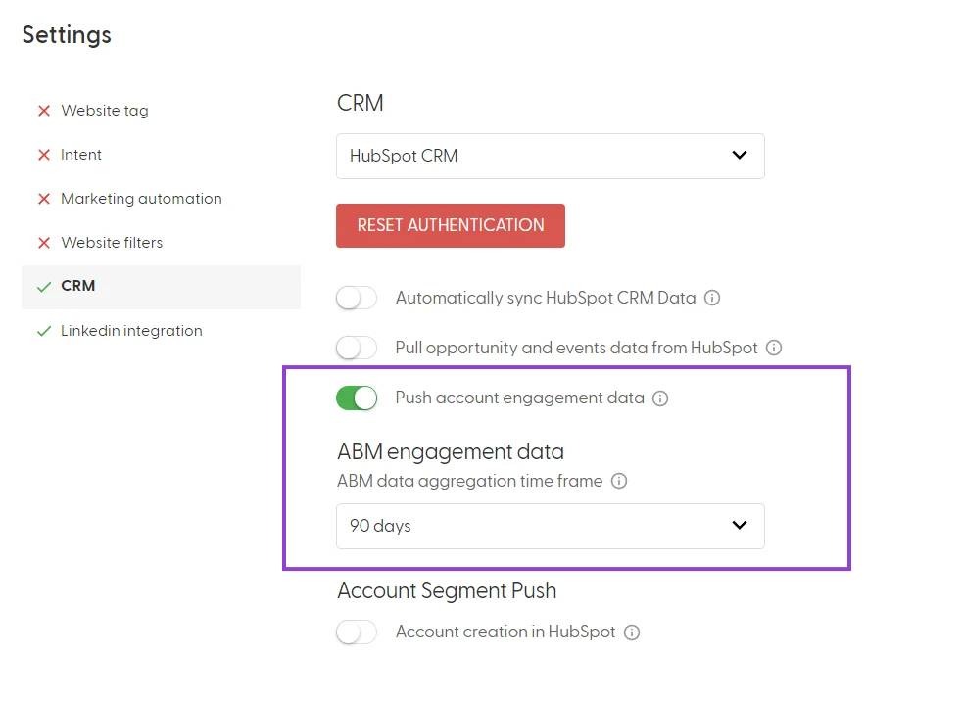
Task: Expand the 90 days time frame dropdown
Action: [x=551, y=526]
